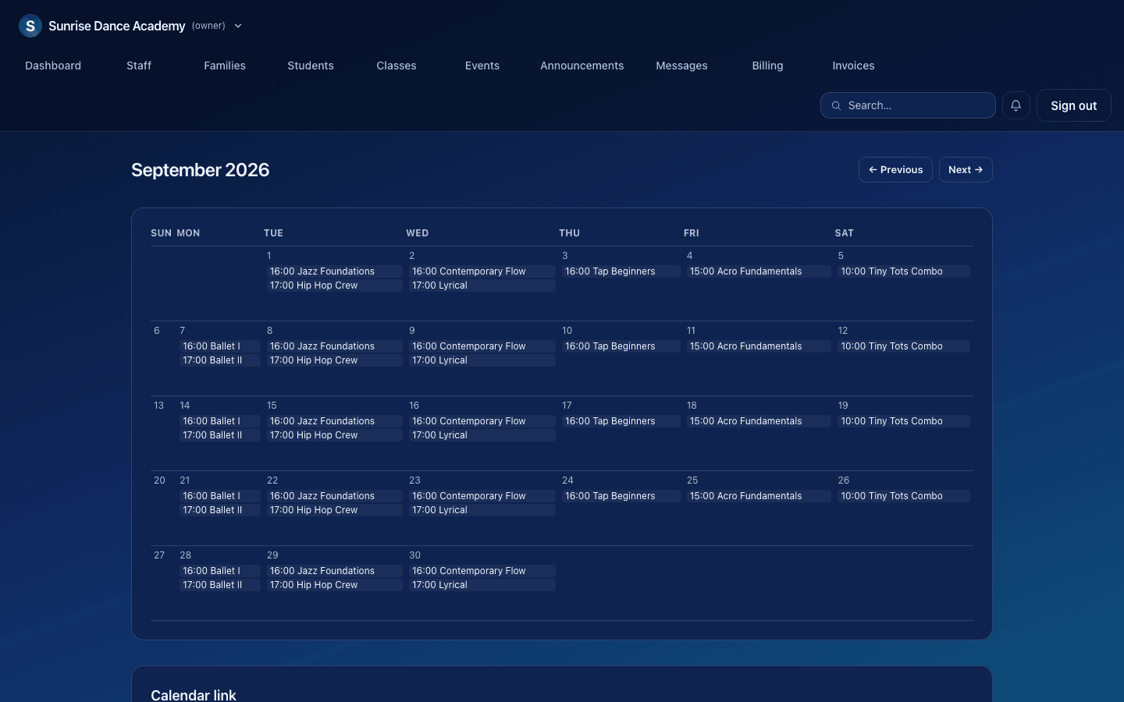1124x702 pixels.
Task: Go to the Previous month
Action: click(x=895, y=170)
